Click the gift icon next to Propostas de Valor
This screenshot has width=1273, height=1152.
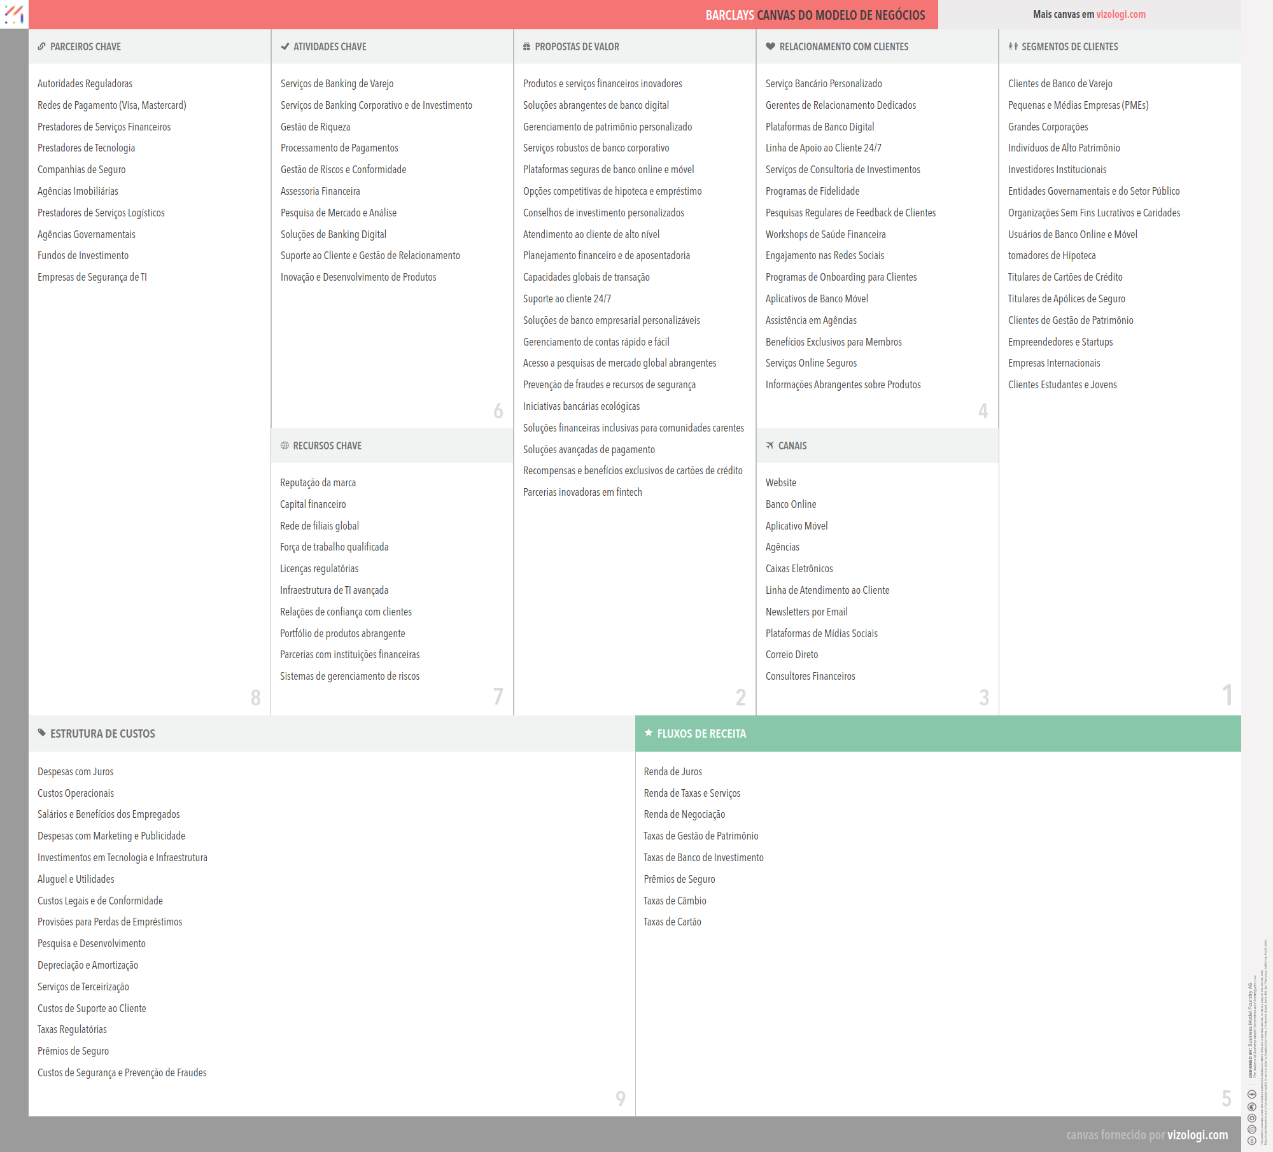[526, 46]
